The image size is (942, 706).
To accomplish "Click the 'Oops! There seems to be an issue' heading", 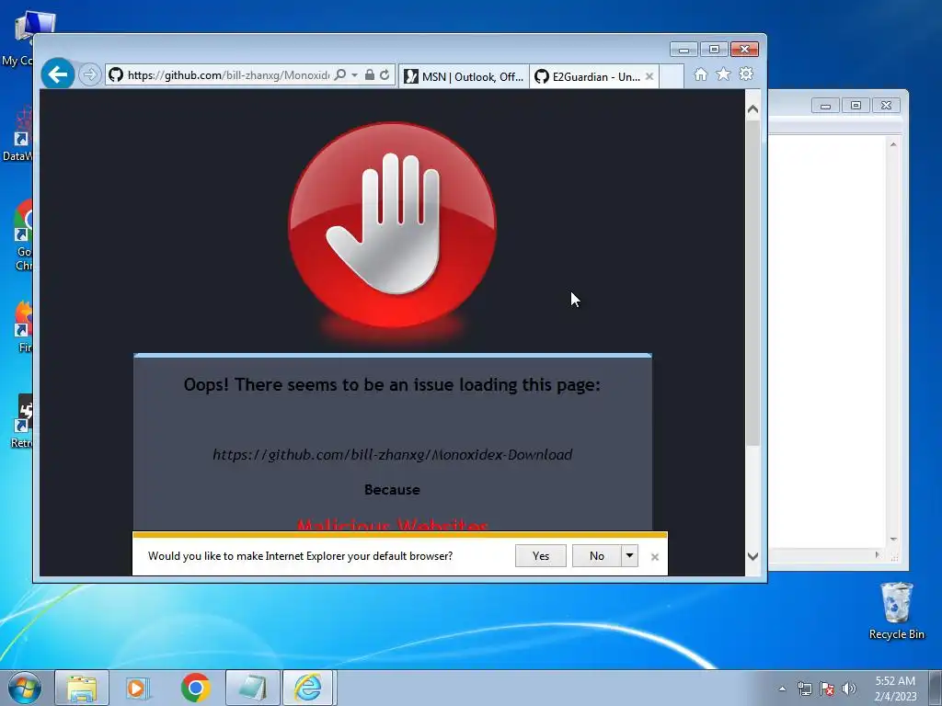I will (x=392, y=385).
